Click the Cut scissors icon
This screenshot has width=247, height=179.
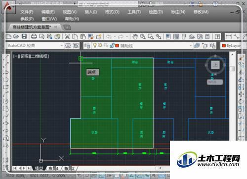67,36
